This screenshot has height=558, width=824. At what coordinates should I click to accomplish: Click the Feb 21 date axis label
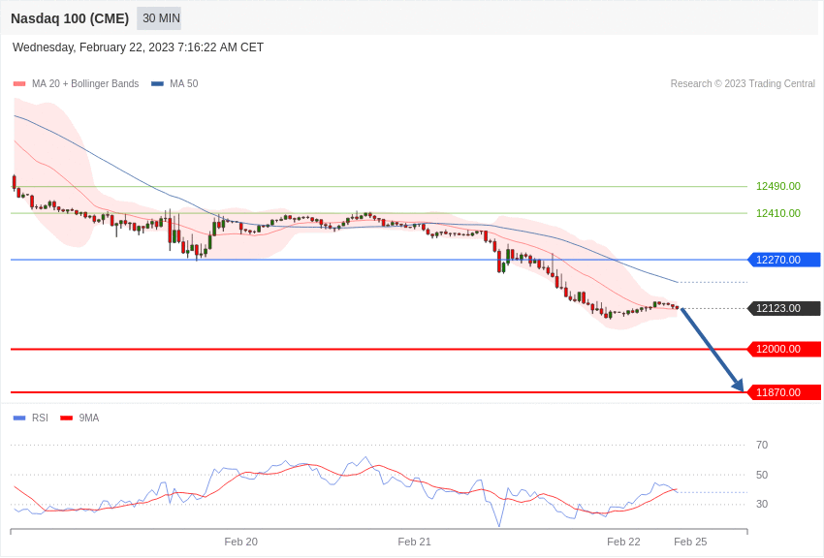click(414, 542)
